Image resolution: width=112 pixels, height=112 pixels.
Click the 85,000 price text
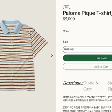click(69, 19)
